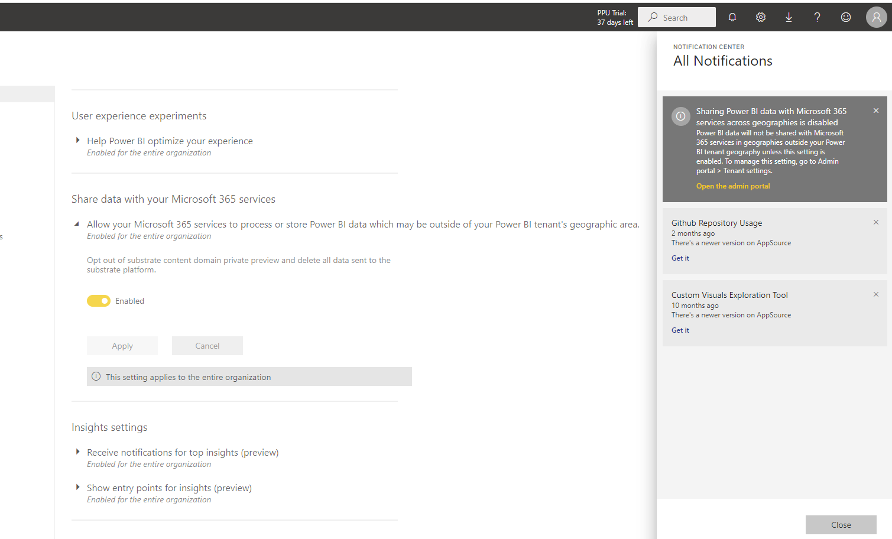Click the feedback smiley icon
The image size is (892, 539).
846,17
